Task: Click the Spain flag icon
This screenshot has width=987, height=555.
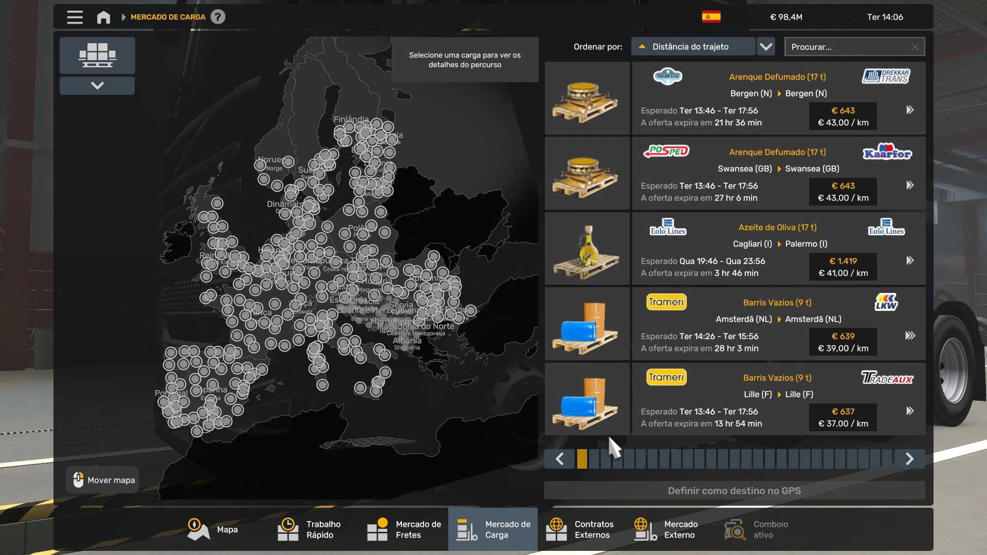Action: click(x=711, y=17)
